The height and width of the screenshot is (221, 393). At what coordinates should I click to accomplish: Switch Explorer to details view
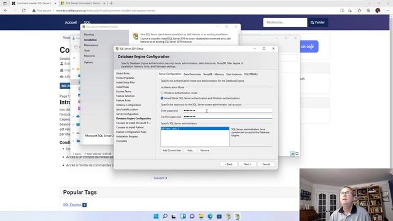(x=292, y=153)
